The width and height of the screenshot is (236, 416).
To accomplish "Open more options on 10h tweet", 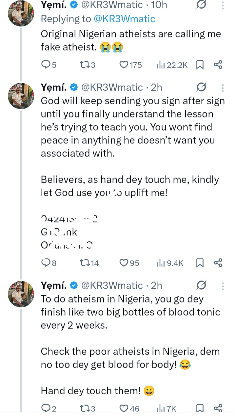I will pos(223,6).
